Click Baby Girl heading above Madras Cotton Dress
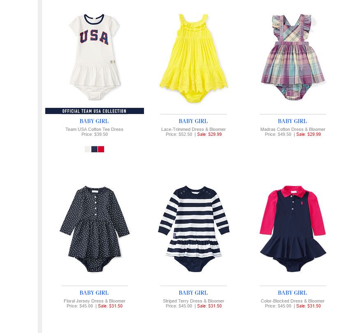The height and width of the screenshot is (333, 346). pyautogui.click(x=293, y=121)
